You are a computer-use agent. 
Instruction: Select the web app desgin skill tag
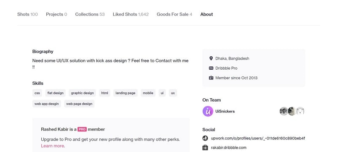pos(47,104)
